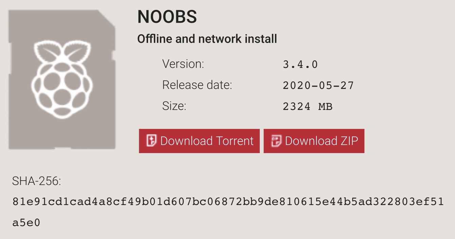Click the NOOBS SD card image thumbnail
Screen dimensions: 455x239
click(62, 79)
